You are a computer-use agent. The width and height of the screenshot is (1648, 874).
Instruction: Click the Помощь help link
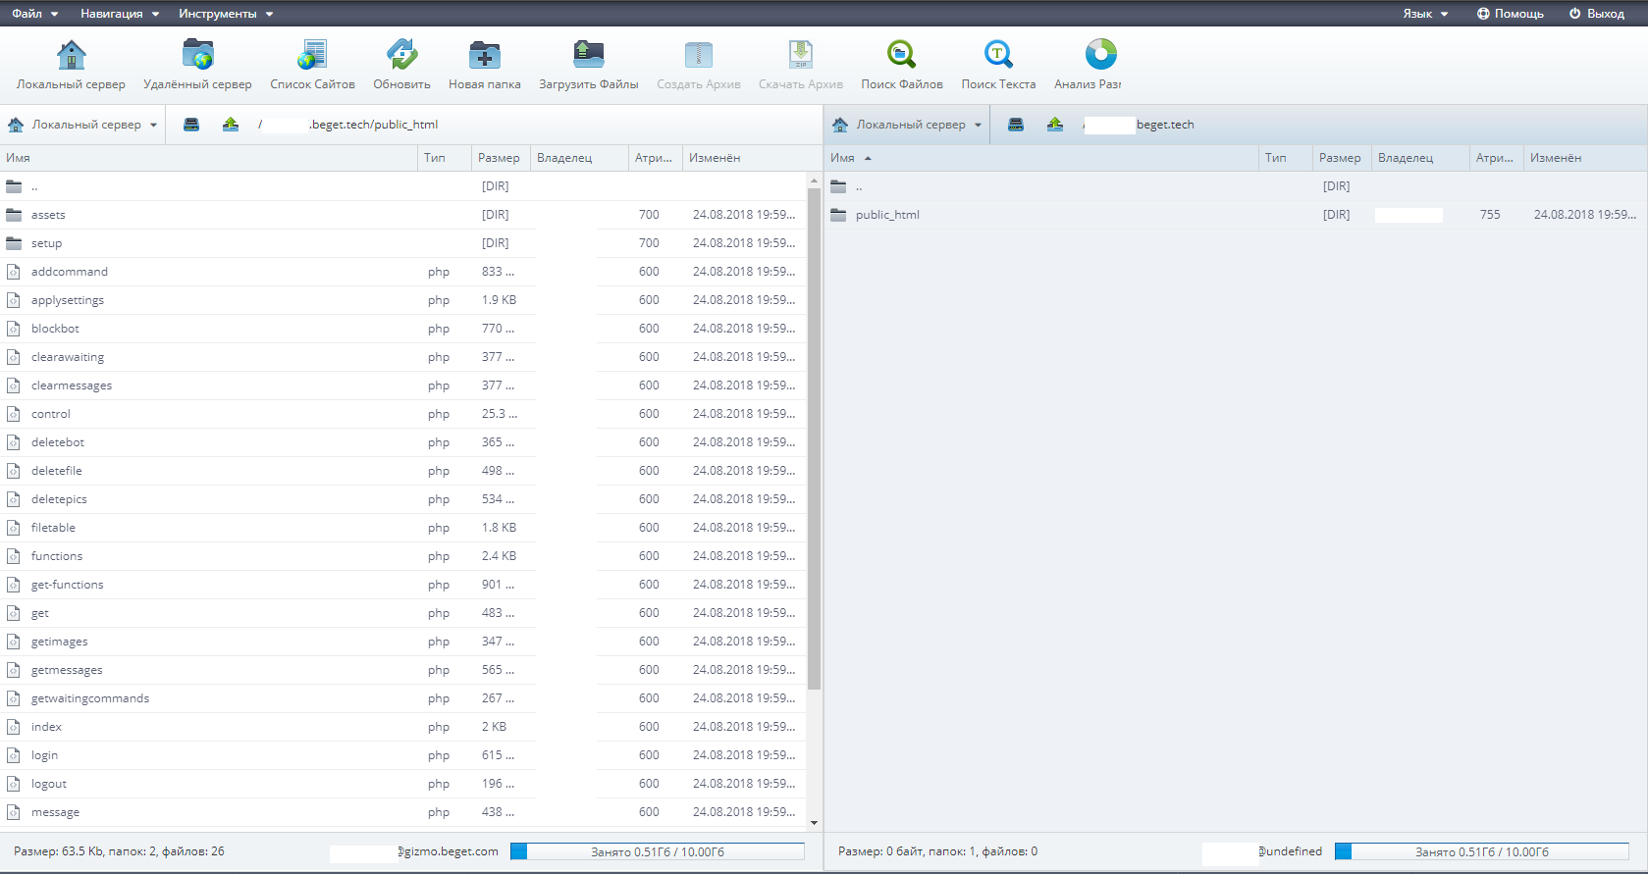pos(1510,14)
